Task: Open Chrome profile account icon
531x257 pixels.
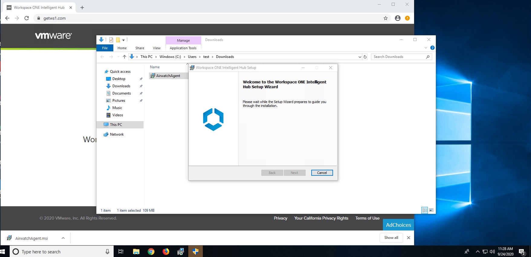Action: coord(398,18)
